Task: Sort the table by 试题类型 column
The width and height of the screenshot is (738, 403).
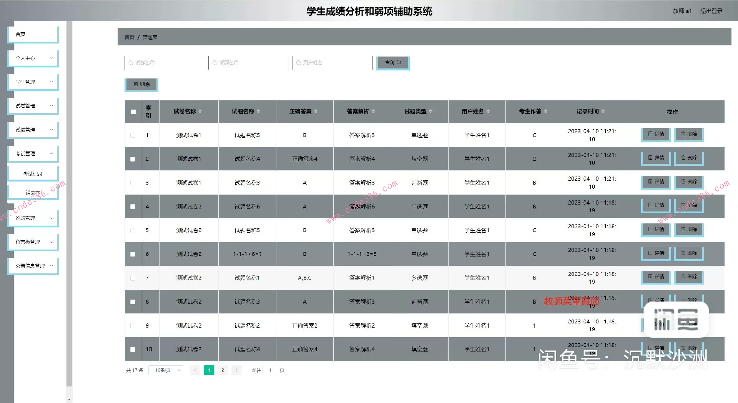Action: pyautogui.click(x=430, y=112)
